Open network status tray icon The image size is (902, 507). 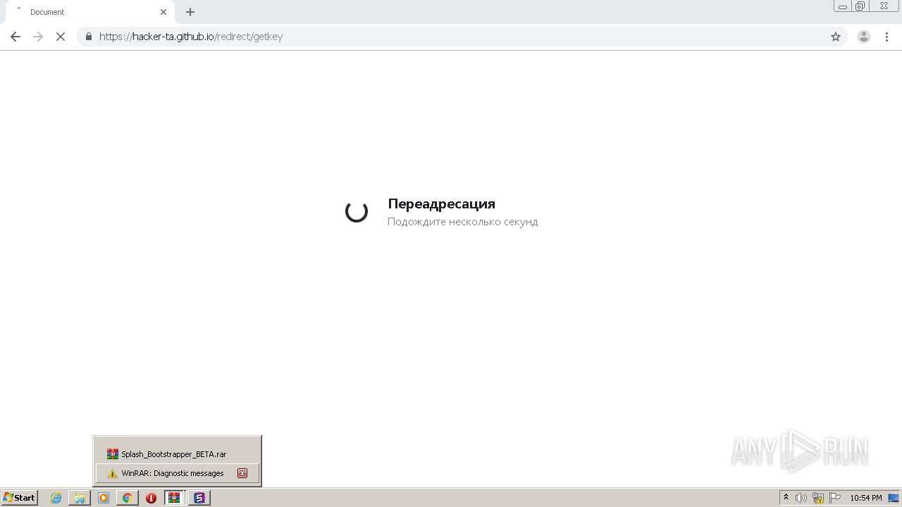pyautogui.click(x=818, y=498)
